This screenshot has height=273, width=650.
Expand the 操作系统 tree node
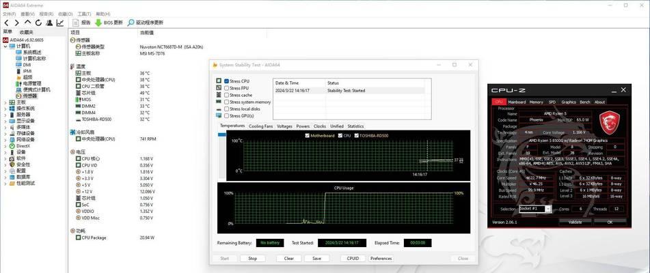pyautogui.click(x=5, y=109)
